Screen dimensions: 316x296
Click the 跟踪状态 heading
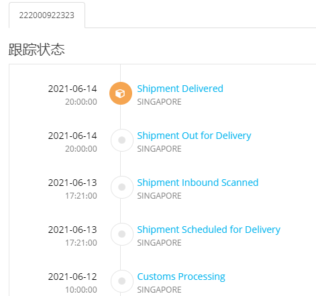(37, 50)
